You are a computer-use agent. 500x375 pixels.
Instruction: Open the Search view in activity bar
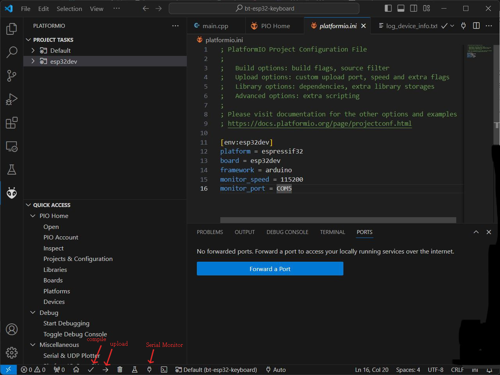(12, 52)
